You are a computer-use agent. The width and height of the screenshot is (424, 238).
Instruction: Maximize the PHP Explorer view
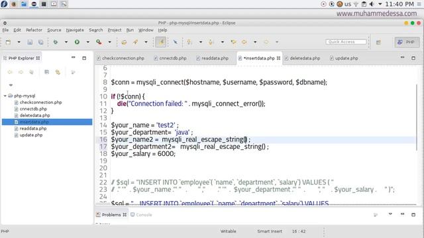pyautogui.click(x=84, y=58)
